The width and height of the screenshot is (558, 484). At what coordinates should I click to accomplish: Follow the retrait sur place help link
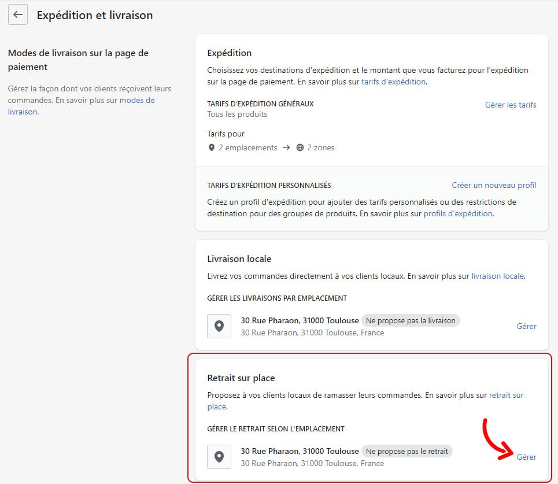(x=506, y=396)
